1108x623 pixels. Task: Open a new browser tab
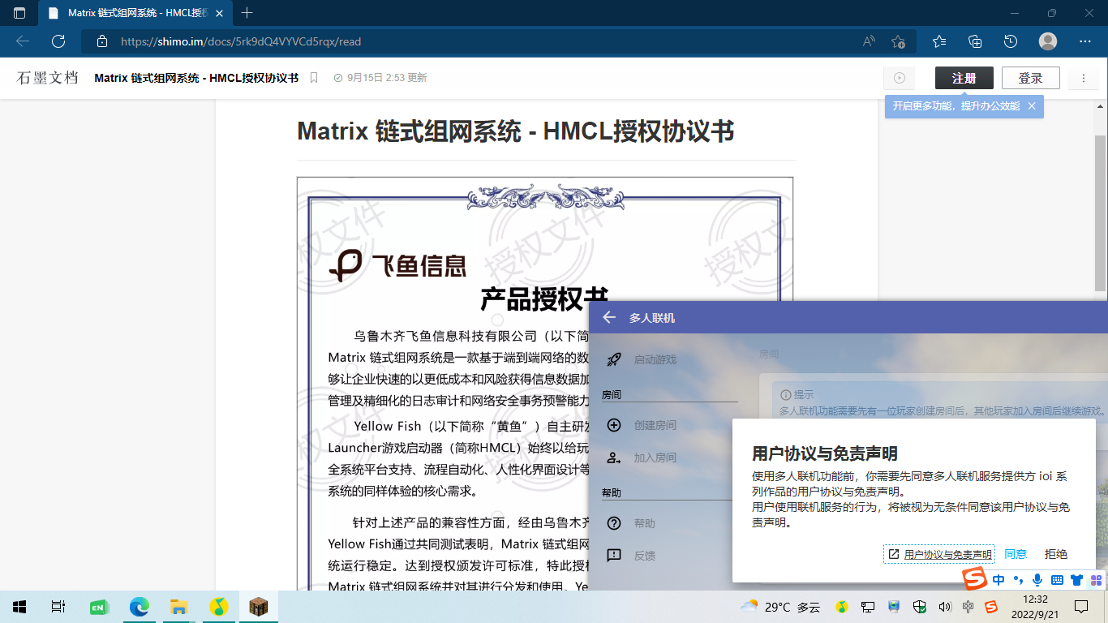(x=247, y=13)
